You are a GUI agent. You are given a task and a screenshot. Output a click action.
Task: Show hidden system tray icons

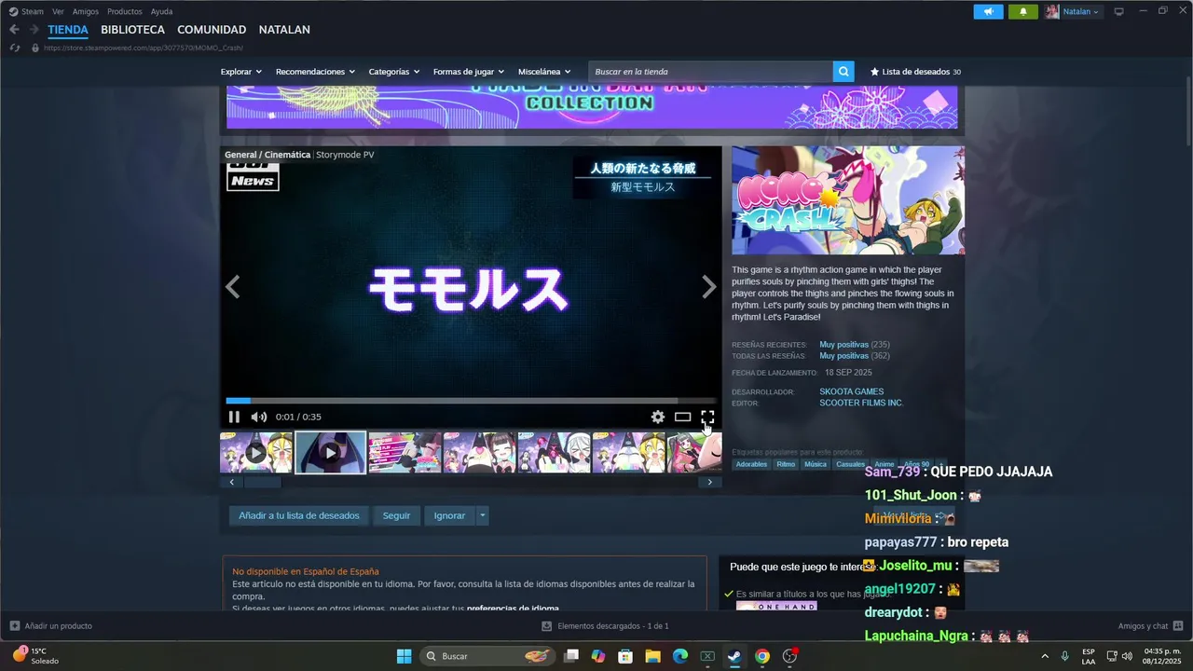tap(1044, 656)
